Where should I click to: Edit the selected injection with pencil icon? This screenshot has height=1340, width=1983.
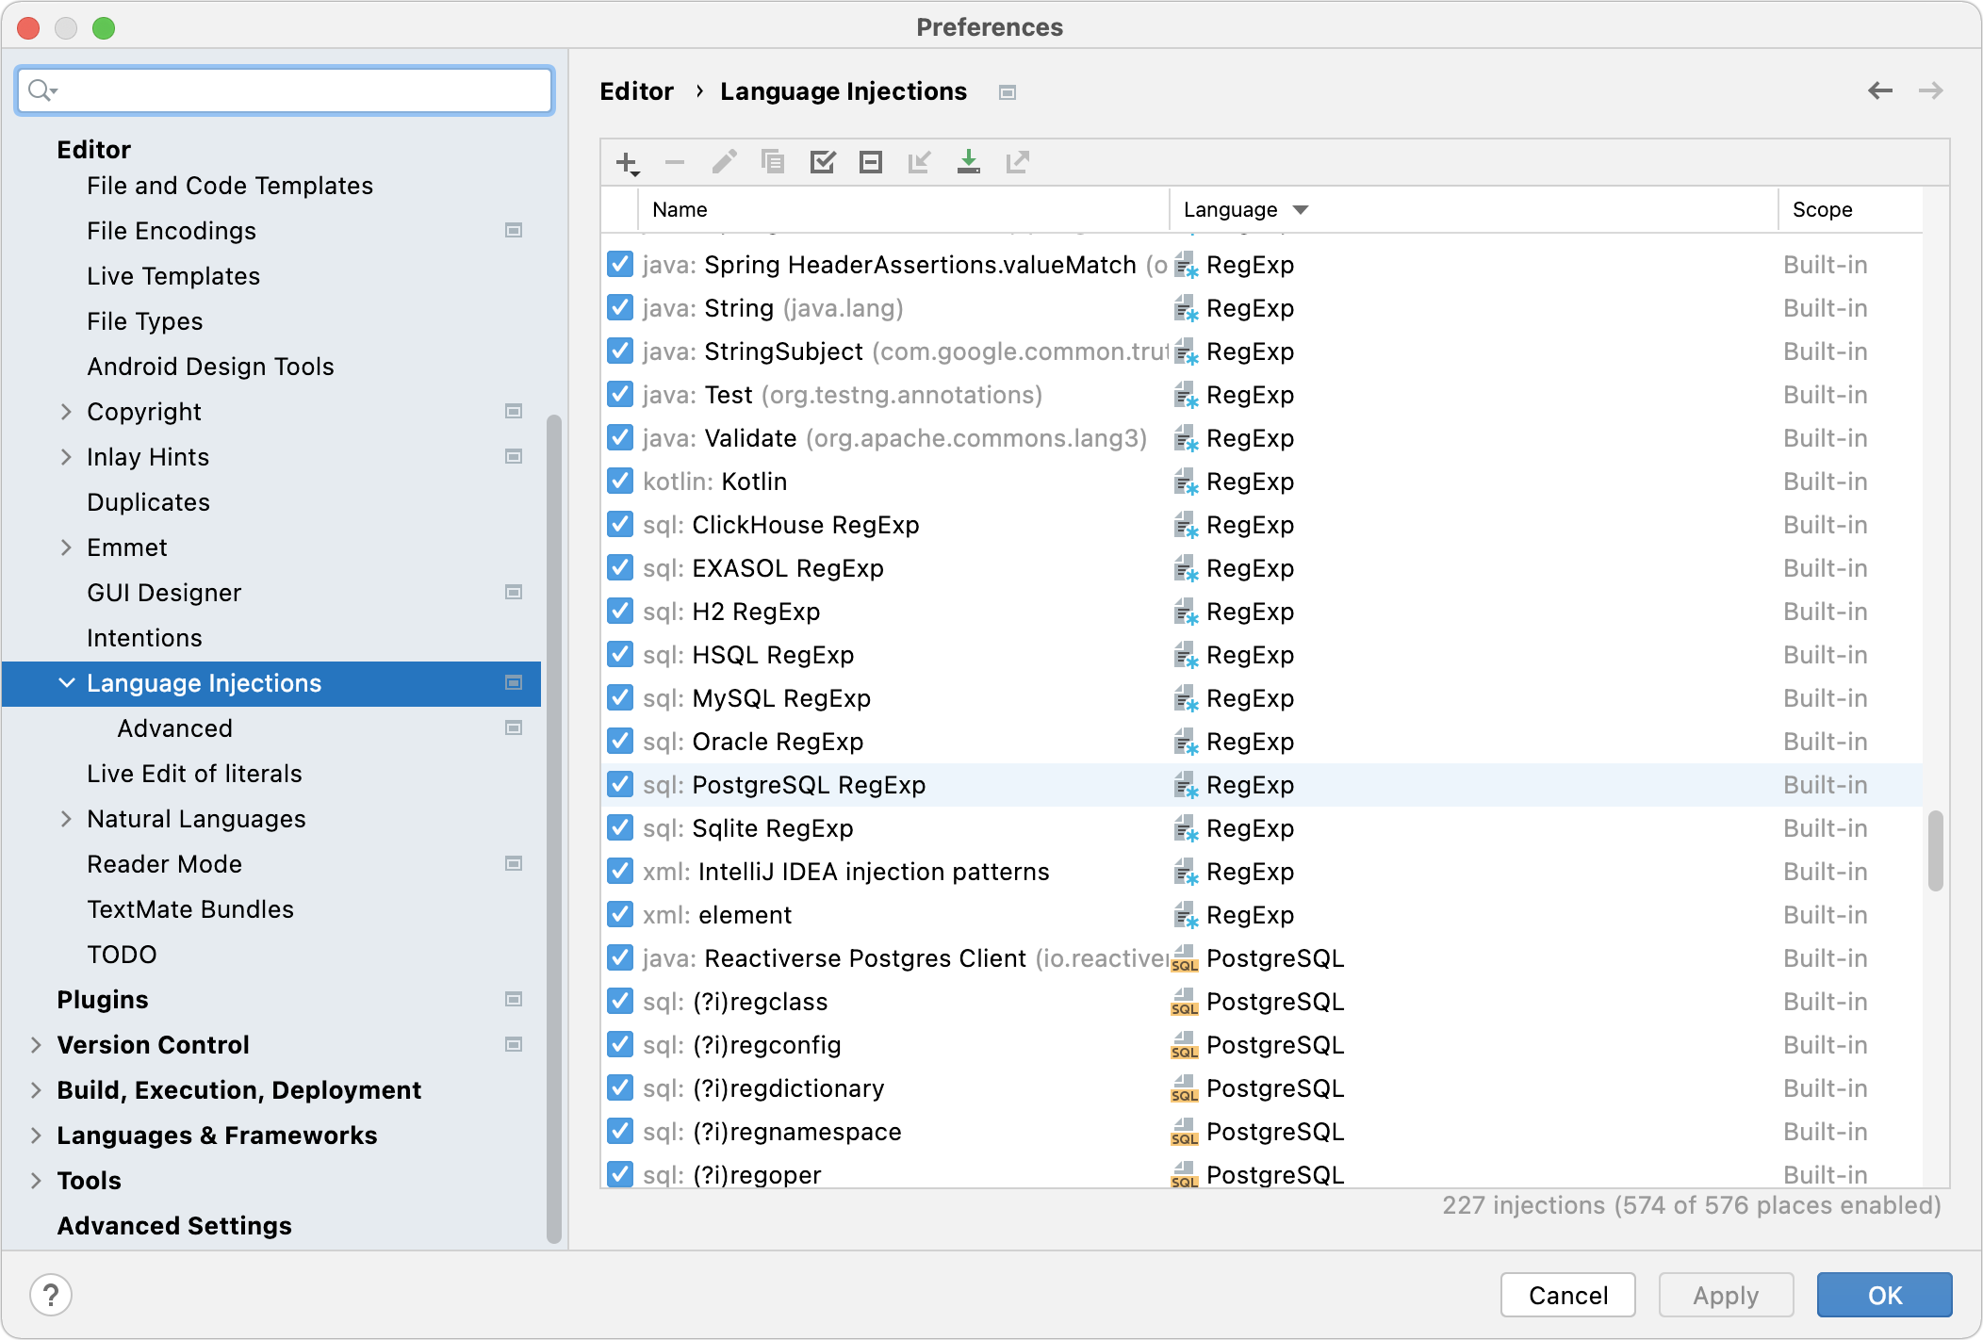[725, 162]
